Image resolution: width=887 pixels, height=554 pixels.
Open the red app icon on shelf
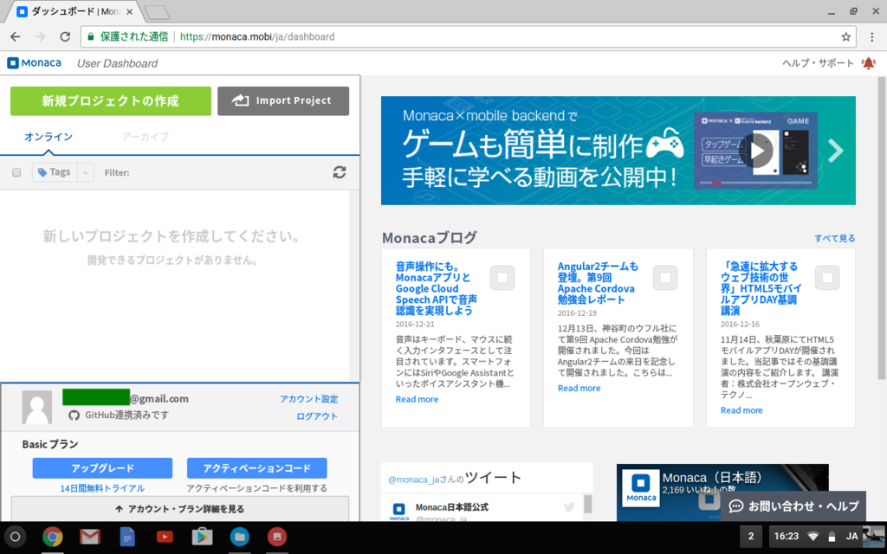(276, 537)
